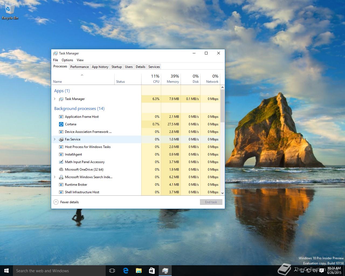Click the Microsoft Windows Search Indexer icon
The width and height of the screenshot is (345, 276).
[61, 177]
